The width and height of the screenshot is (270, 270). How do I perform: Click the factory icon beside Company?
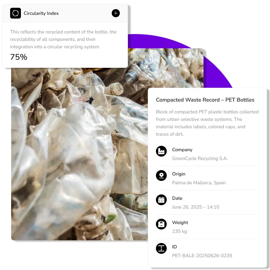tap(161, 151)
